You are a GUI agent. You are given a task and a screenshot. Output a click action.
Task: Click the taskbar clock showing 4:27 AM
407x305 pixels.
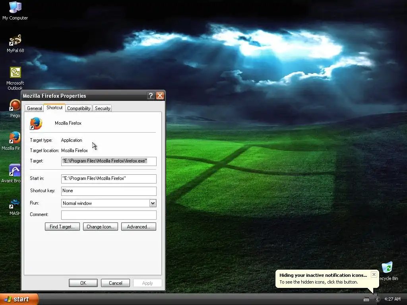click(392, 299)
